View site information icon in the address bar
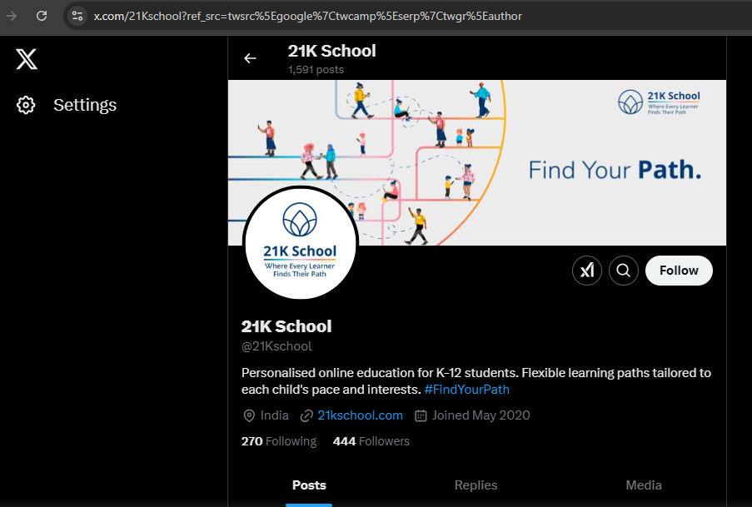The width and height of the screenshot is (752, 507). click(77, 16)
